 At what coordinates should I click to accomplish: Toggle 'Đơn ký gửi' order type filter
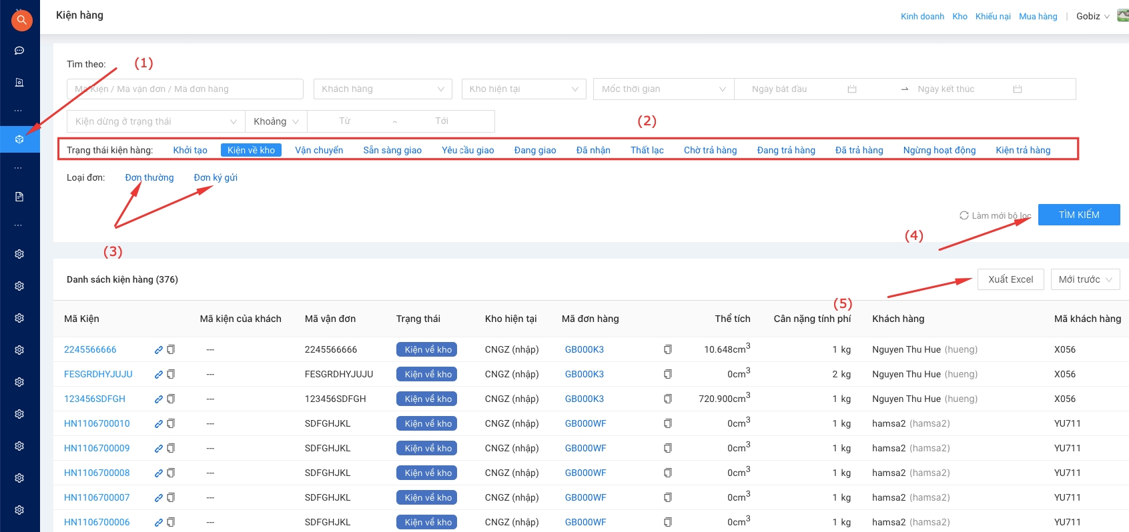click(x=216, y=177)
